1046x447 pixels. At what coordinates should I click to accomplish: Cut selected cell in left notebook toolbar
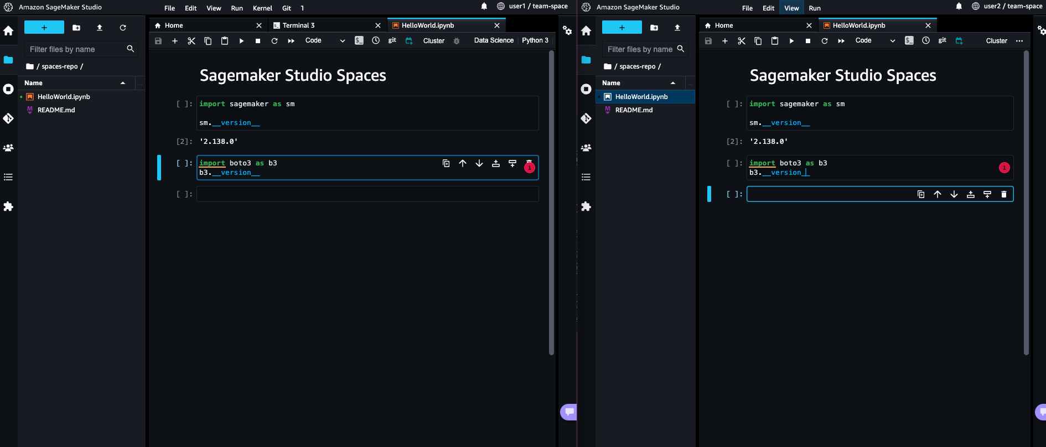point(191,41)
